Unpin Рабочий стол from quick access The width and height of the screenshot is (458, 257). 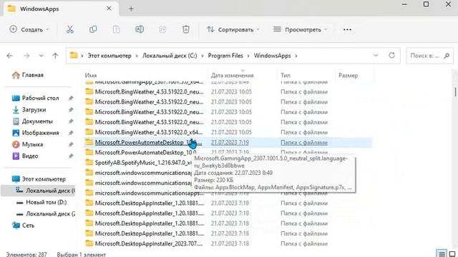click(x=71, y=99)
